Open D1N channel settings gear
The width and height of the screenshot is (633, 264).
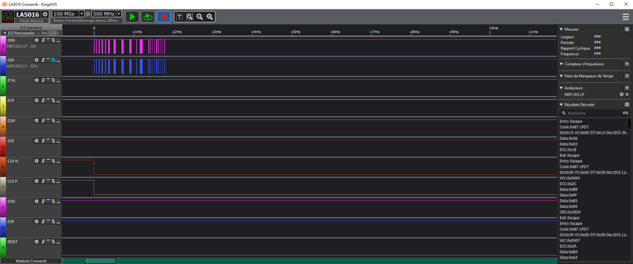(x=36, y=80)
